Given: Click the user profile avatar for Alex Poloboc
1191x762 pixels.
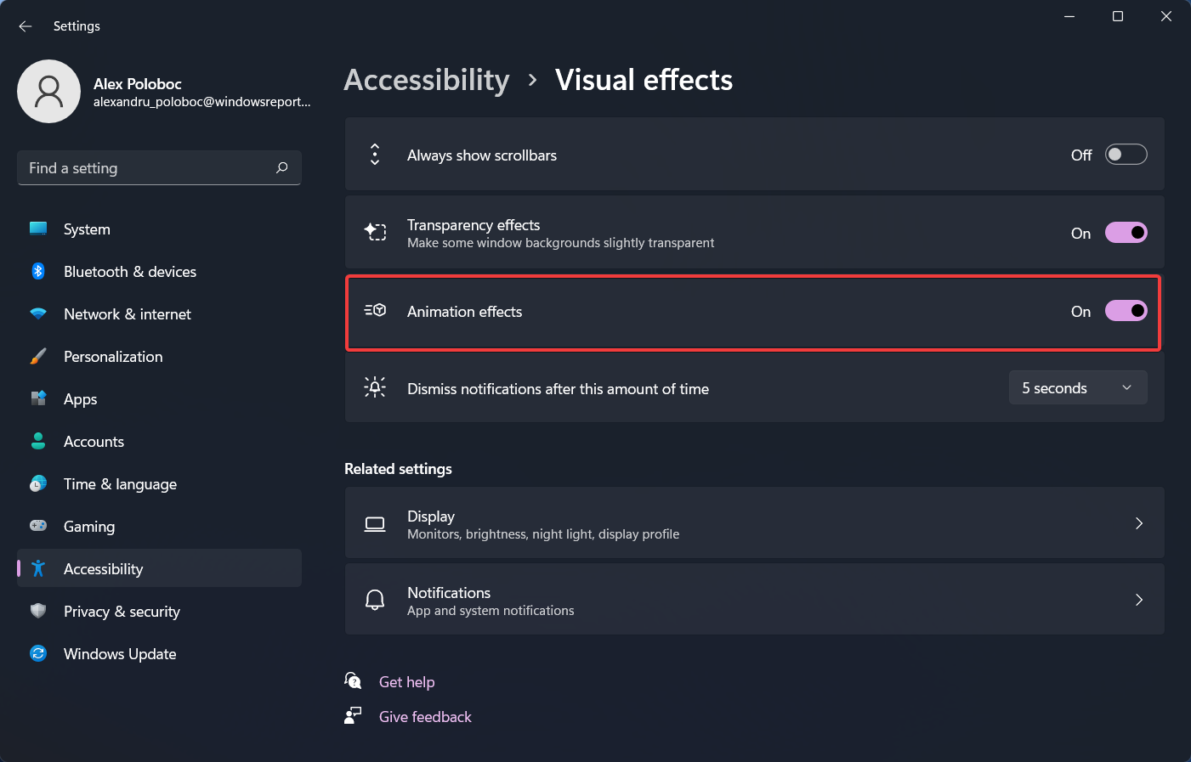Looking at the screenshot, I should tap(48, 91).
